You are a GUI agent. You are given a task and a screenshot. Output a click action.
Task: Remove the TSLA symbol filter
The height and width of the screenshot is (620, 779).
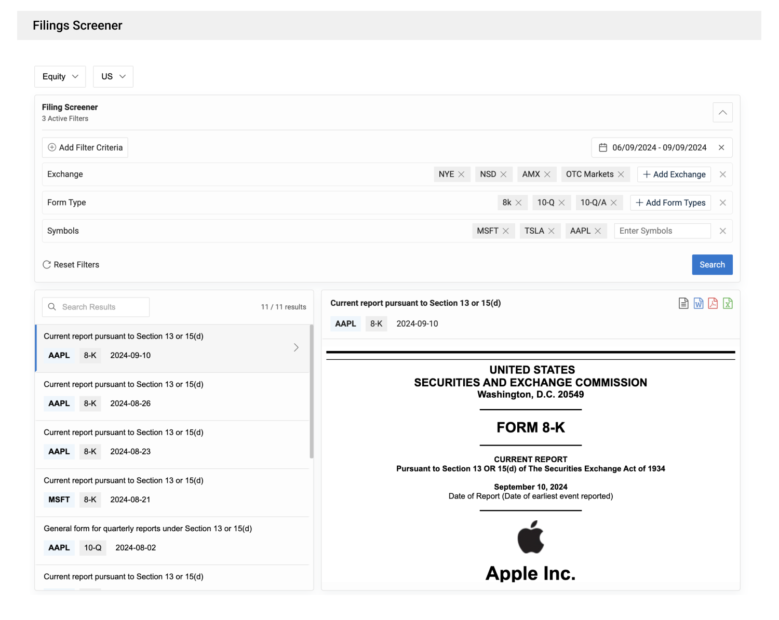[x=552, y=231]
